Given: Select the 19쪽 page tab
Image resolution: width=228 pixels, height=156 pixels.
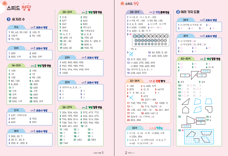Looking at the screenshot, I should [16, 131].
